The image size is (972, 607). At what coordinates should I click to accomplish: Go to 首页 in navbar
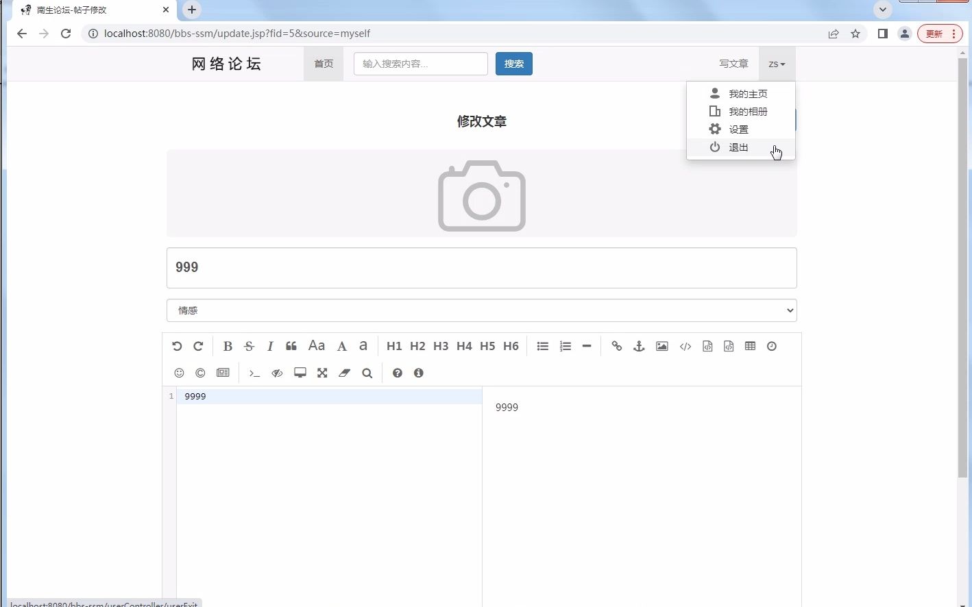pos(324,64)
